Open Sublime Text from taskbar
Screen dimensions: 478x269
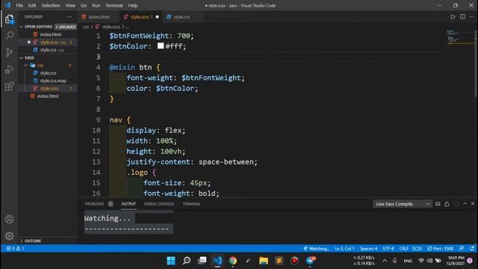pos(279,261)
